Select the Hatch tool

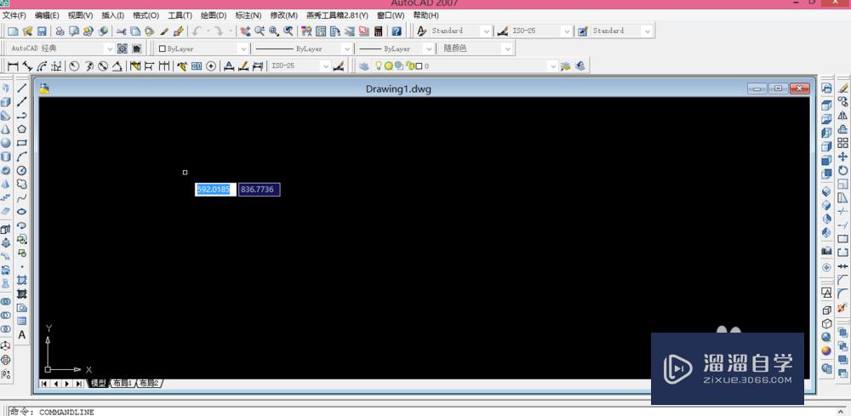22,281
